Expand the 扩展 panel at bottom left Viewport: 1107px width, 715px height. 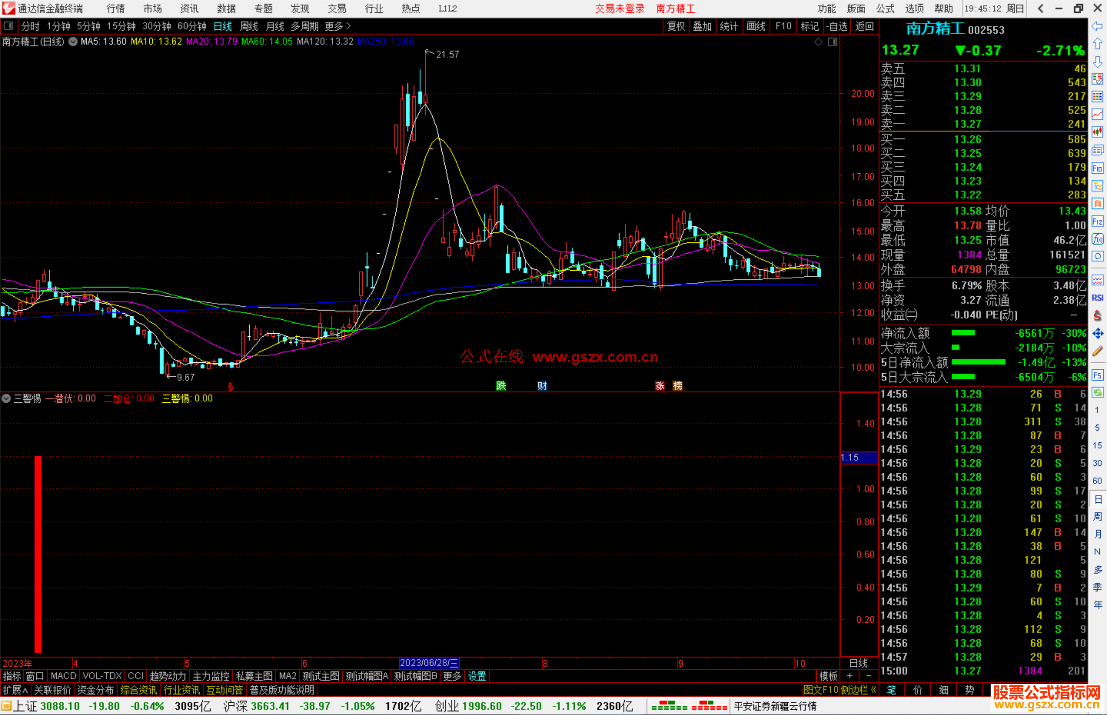click(15, 690)
